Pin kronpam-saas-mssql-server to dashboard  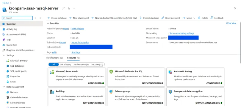[x=63, y=8]
